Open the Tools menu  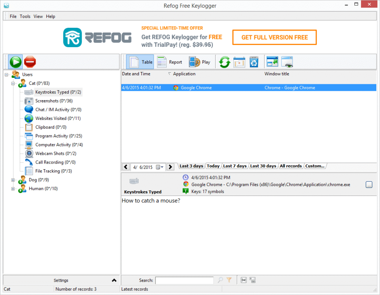(25, 16)
